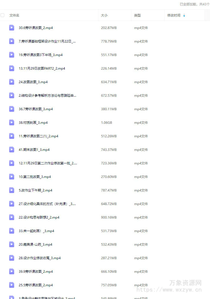The width and height of the screenshot is (210, 299).
Task: Click the 修改时间 column header
Action: [174, 15]
